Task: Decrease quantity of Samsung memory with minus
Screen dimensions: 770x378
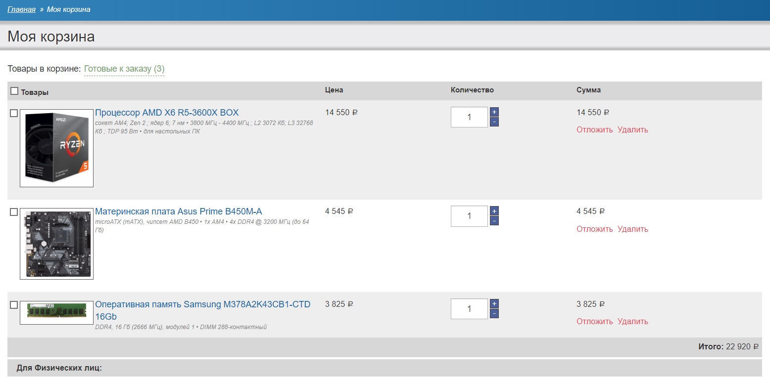Action: click(494, 314)
